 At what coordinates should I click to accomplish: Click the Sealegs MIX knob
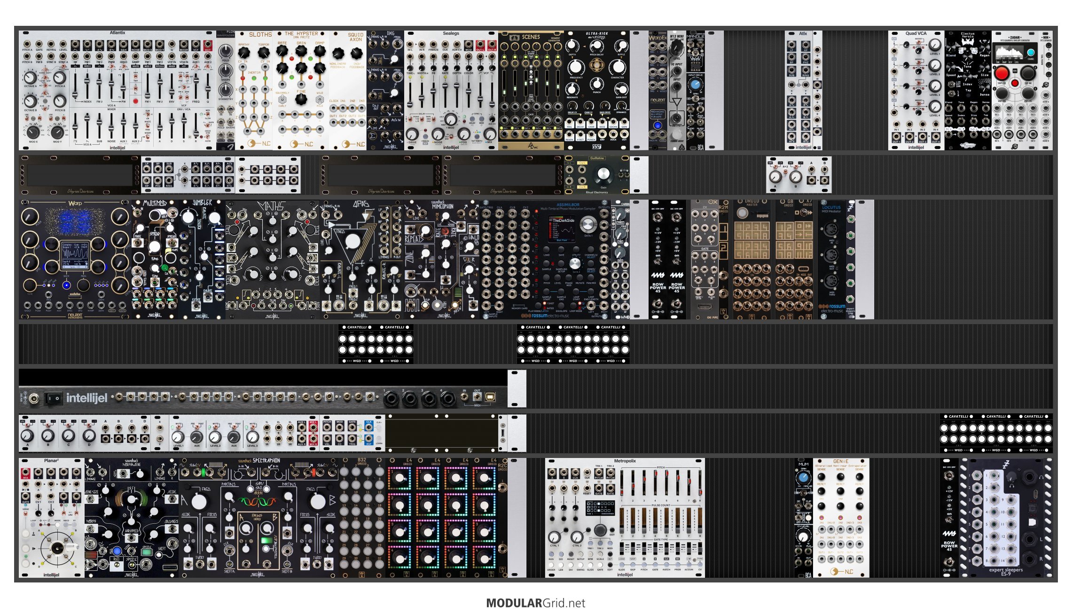(489, 134)
